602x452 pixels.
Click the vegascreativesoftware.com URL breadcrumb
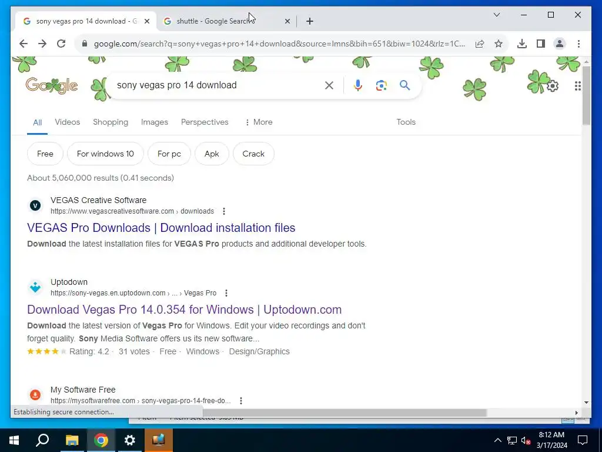[132, 211]
